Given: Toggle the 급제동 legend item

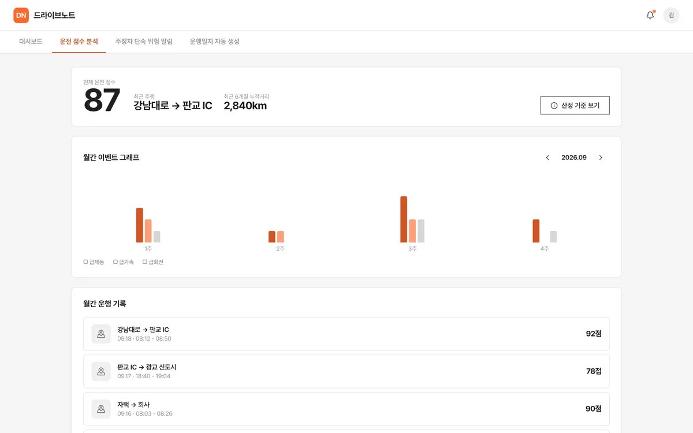Looking at the screenshot, I should (x=94, y=262).
